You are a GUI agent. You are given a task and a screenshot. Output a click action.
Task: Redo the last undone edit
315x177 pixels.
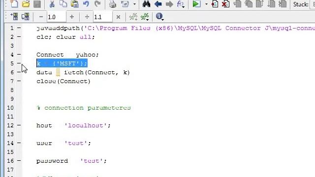click(97, 4)
